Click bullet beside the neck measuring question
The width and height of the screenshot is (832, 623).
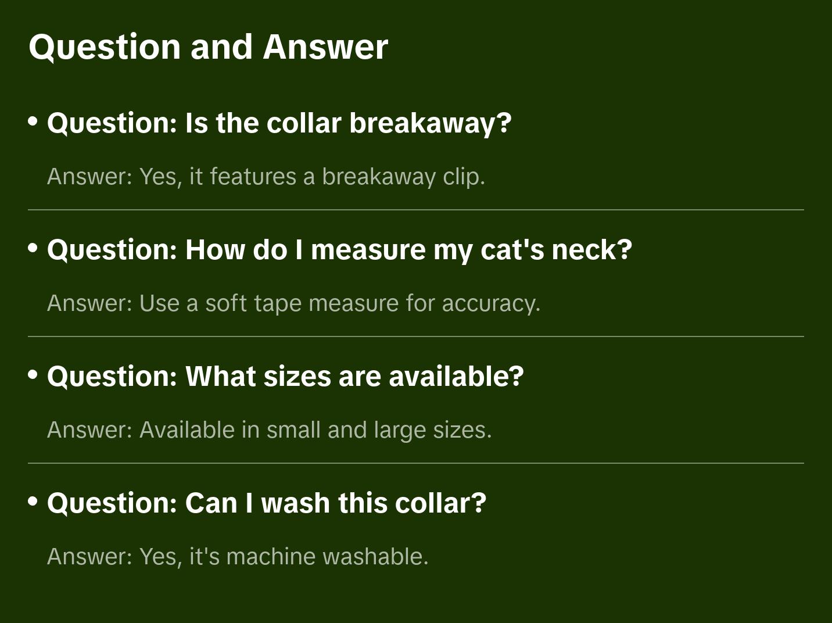pos(33,248)
